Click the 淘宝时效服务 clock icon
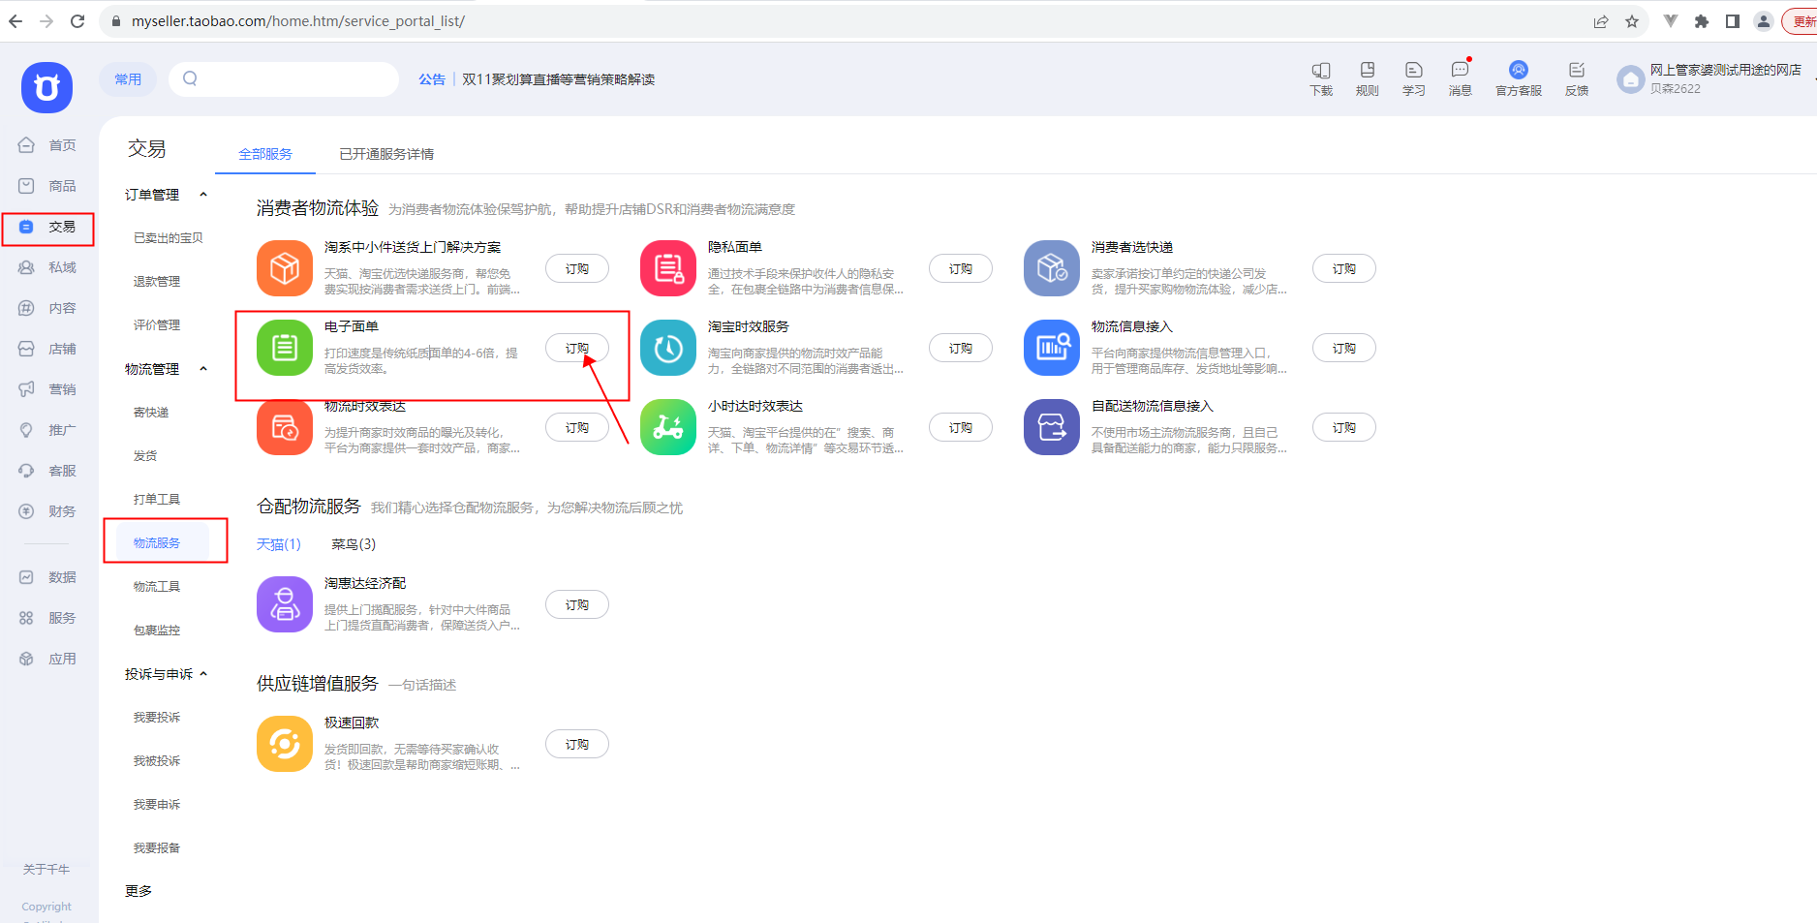1817x923 pixels. [667, 348]
